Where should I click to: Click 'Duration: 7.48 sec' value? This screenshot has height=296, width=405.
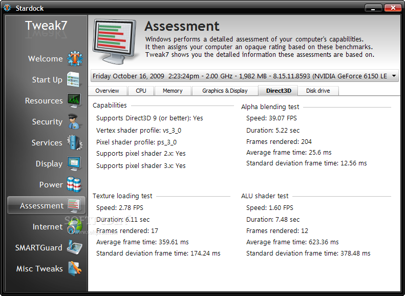tap(273, 220)
